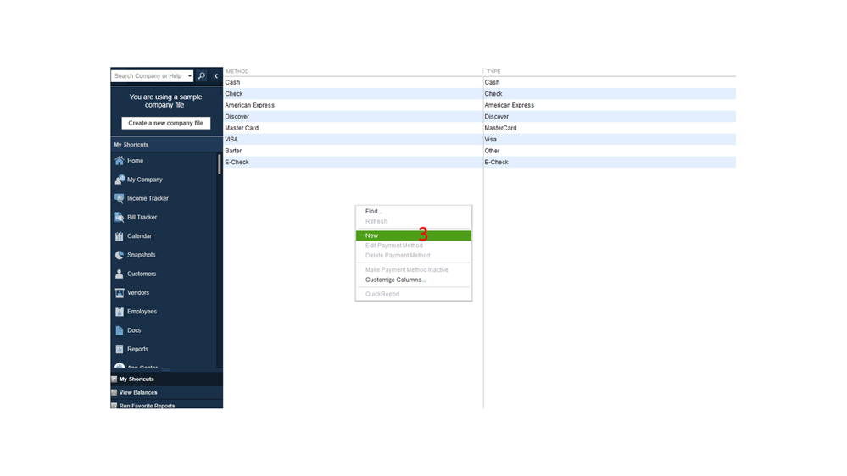Open the Calendar icon
Viewport: 847px width, 476px height.
point(120,236)
